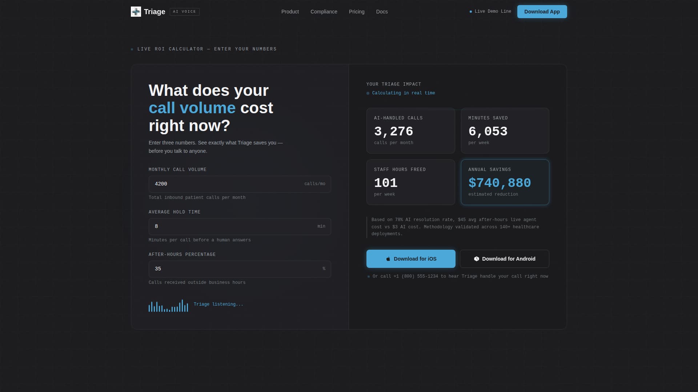Viewport: 698px width, 392px height.
Task: Click the Triage brand name
Action: click(x=155, y=12)
